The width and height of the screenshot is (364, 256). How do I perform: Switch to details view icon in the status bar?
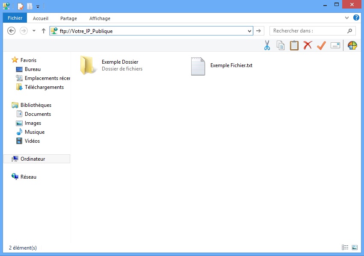(x=345, y=247)
